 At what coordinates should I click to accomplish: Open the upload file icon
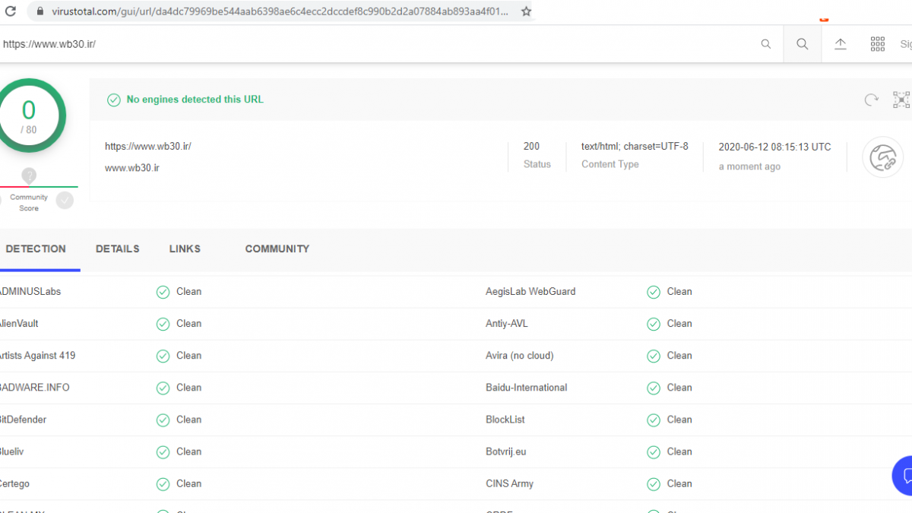pyautogui.click(x=841, y=44)
